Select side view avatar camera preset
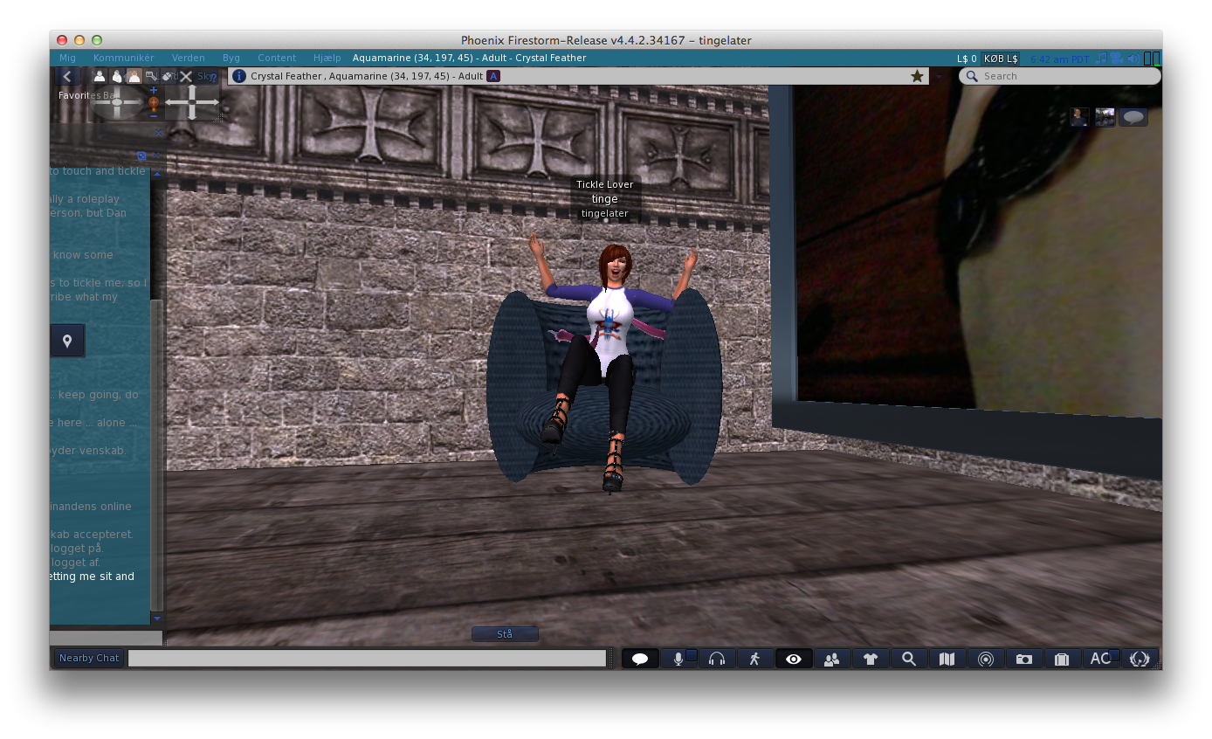 point(117,77)
